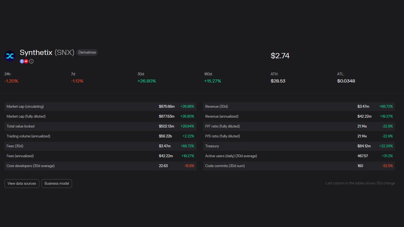Click the +29.94% TVL change
404x227 pixels.
[x=188, y=126]
